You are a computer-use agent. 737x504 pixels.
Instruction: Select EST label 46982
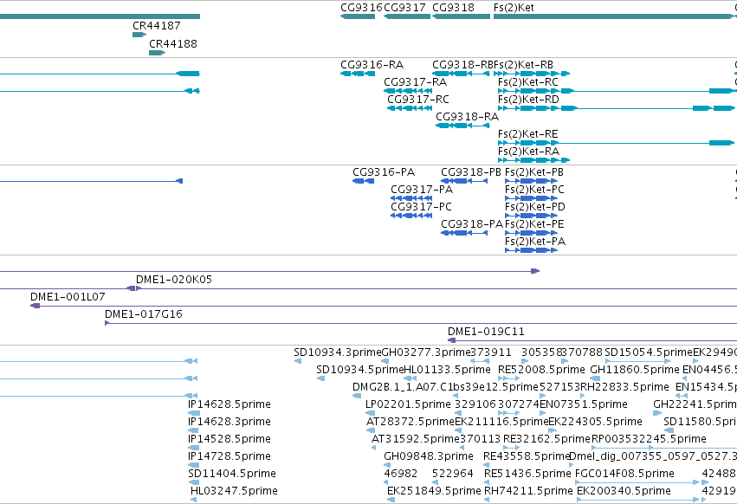(x=400, y=474)
